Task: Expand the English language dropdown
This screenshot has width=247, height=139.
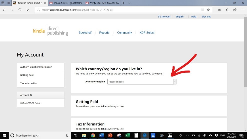Action: pyautogui.click(x=181, y=16)
